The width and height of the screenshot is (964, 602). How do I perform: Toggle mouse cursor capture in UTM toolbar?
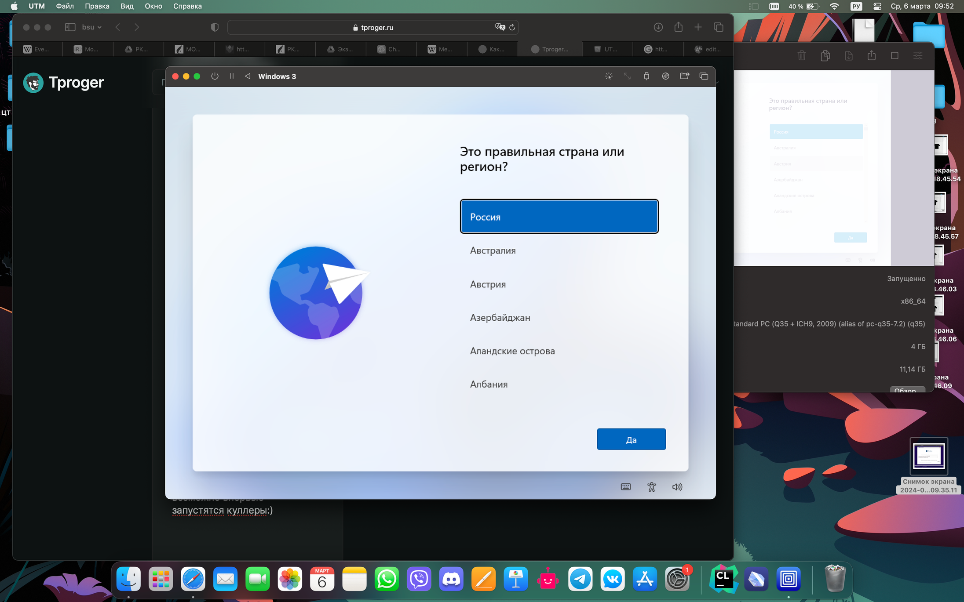point(609,76)
